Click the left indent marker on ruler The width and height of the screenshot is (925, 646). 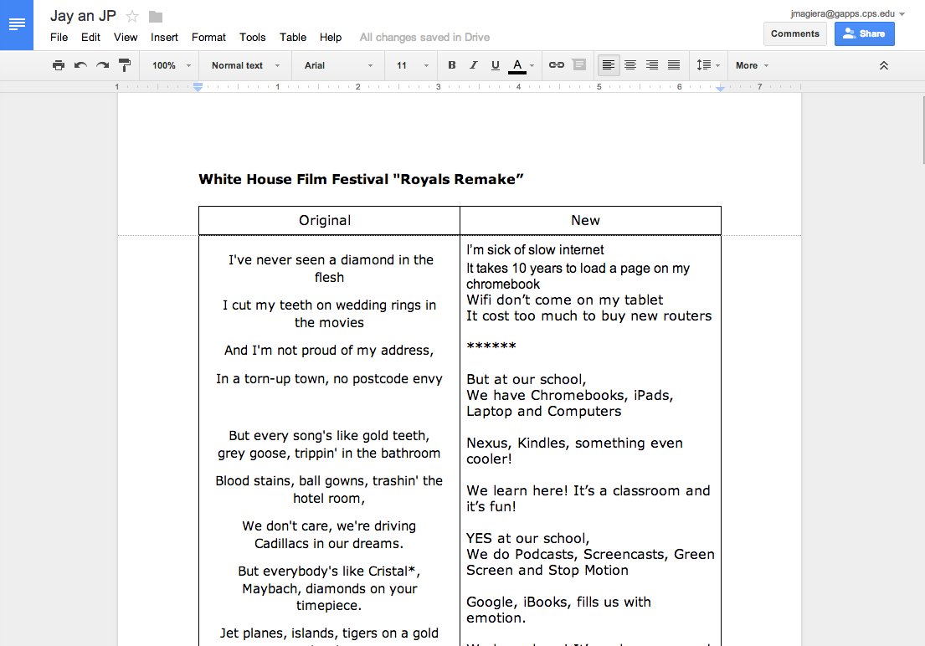point(198,87)
